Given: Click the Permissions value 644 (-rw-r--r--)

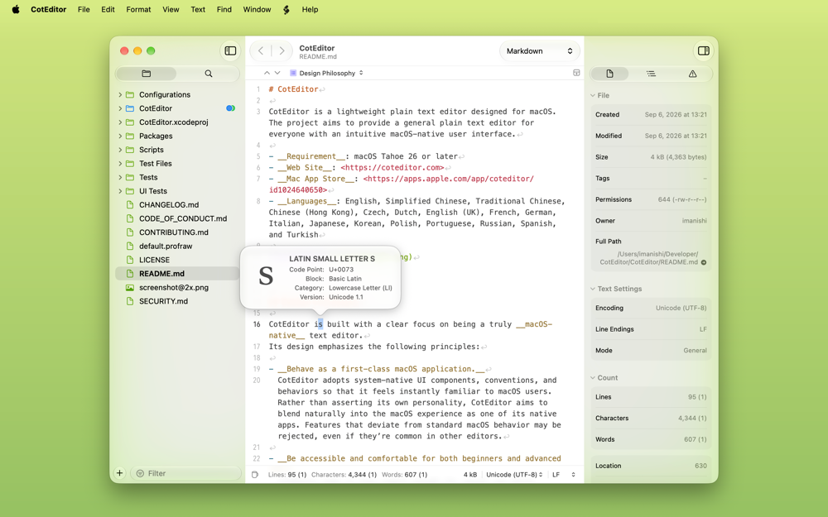Looking at the screenshot, I should (682, 199).
